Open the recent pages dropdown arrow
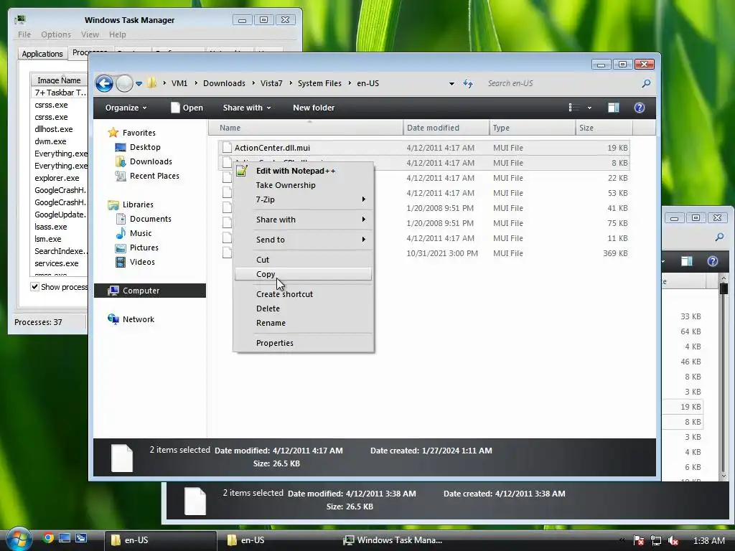Screen dimensions: 735x551 coord(139,84)
